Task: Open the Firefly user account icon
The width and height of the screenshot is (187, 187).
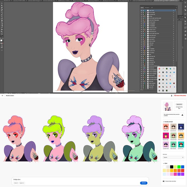Action: click(172, 96)
